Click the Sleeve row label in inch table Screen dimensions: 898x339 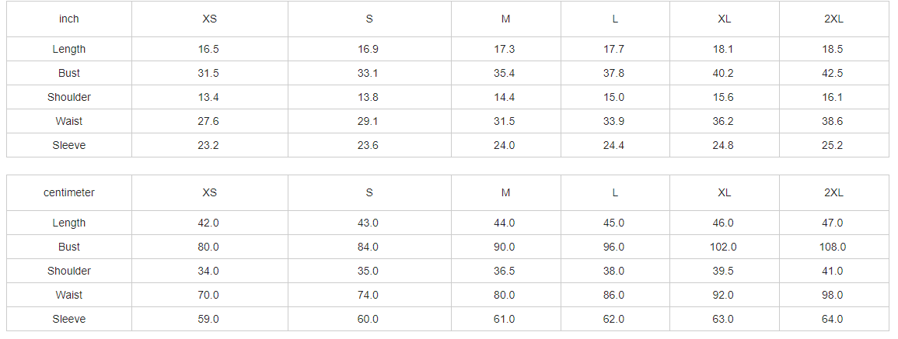coord(69,145)
